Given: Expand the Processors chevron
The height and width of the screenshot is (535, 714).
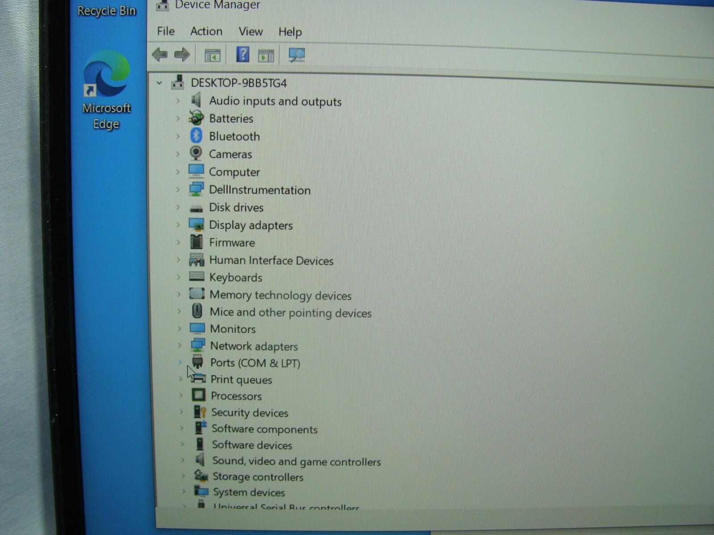Looking at the screenshot, I should point(181,395).
